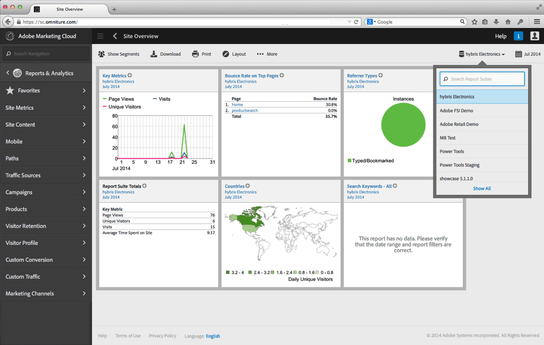
Task: Click the browser home icon
Action: 508,22
